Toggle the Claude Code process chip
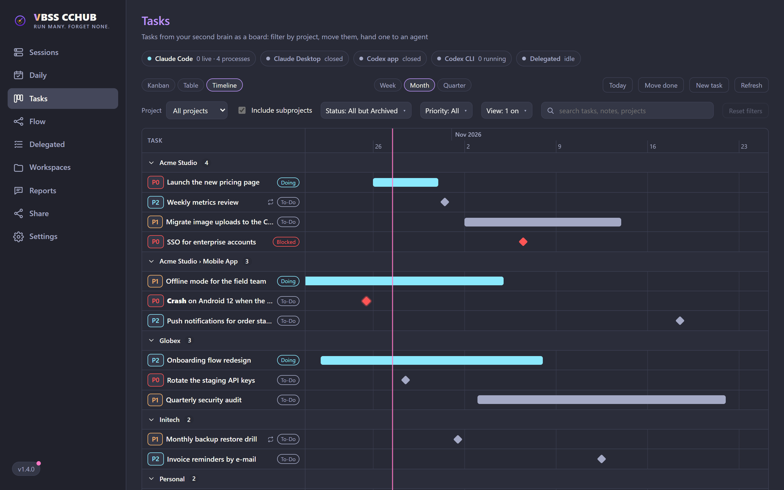This screenshot has height=490, width=784. coord(199,59)
